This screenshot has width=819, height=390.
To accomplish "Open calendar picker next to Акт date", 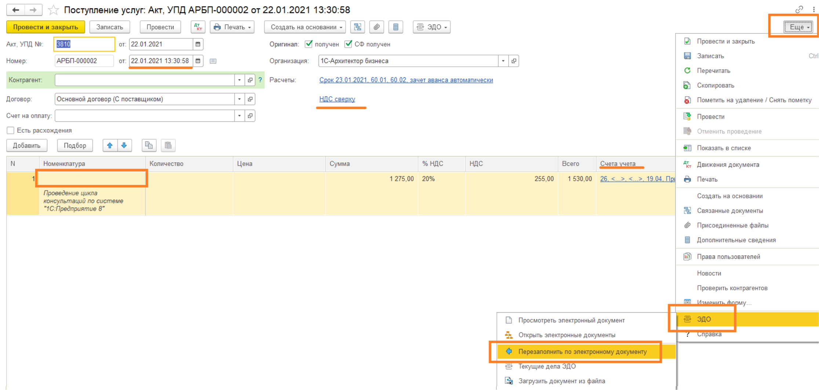I will 198,44.
